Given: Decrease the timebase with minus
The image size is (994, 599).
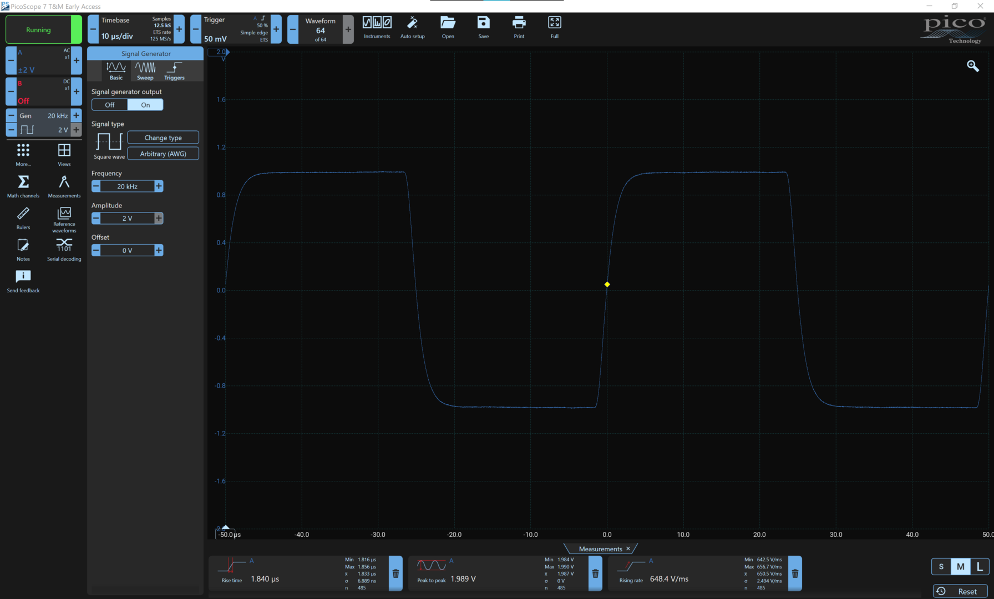Looking at the screenshot, I should 93,29.
